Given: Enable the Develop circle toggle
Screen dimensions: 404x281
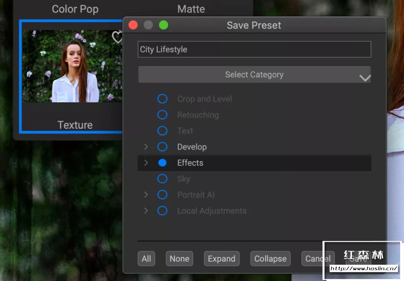Looking at the screenshot, I should point(162,147).
